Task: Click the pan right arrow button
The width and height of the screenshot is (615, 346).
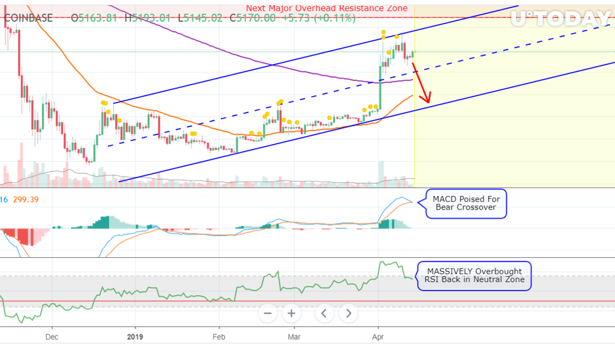Action: point(348,313)
